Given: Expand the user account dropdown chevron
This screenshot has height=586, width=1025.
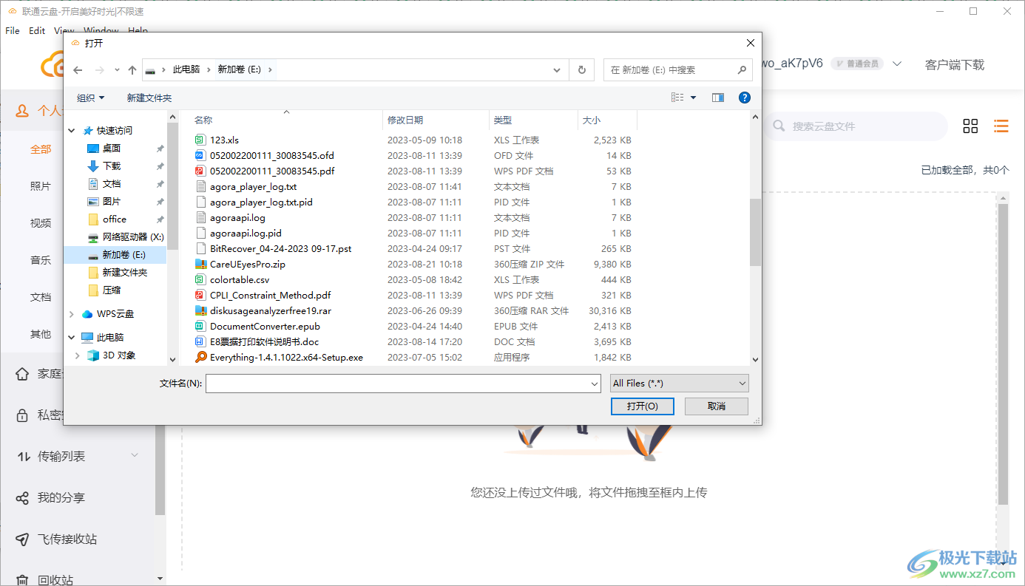Looking at the screenshot, I should pyautogui.click(x=897, y=64).
